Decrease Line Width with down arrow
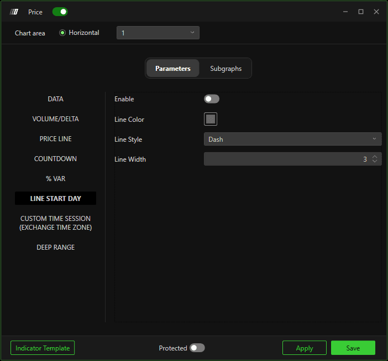388x361 pixels. tap(375, 161)
